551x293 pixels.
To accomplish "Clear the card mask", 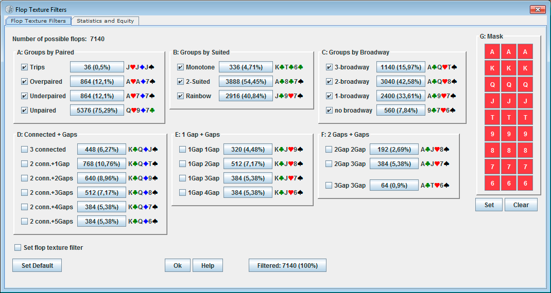I will (x=521, y=205).
